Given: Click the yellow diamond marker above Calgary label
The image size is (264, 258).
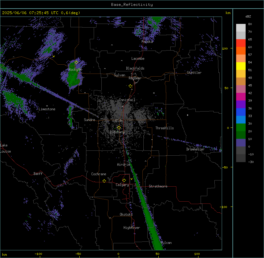Looking at the screenshot, I should pos(124,180).
